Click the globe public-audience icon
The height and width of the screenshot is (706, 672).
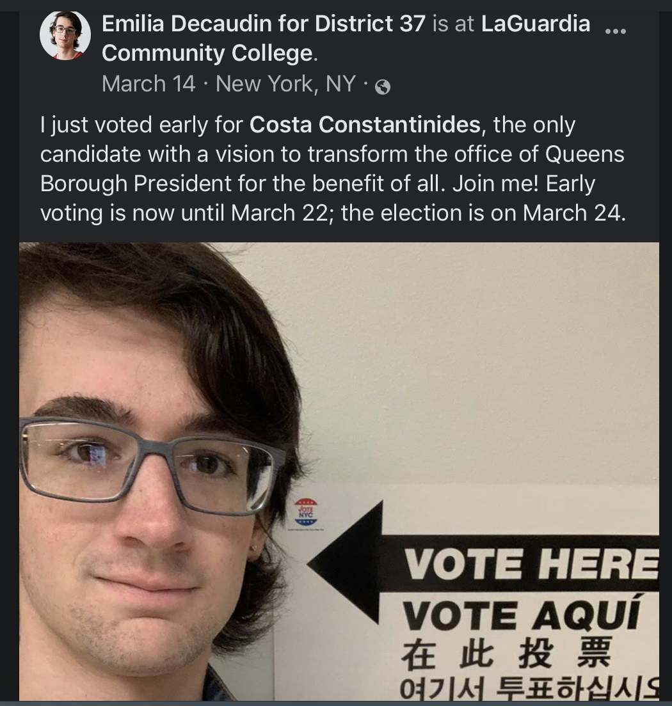(383, 86)
